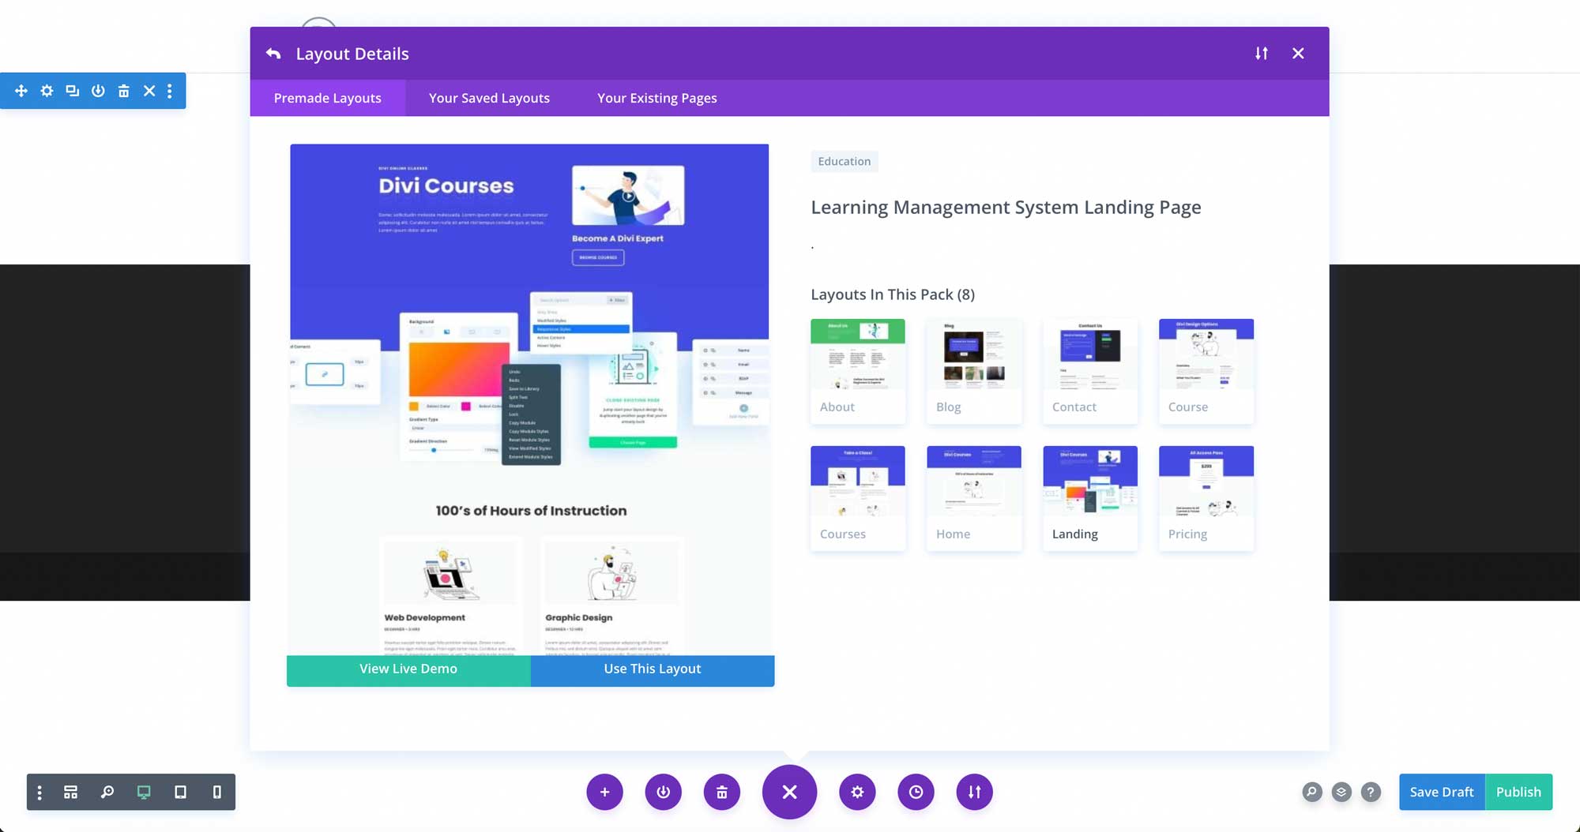Expand the section's three-dot options menu
This screenshot has height=832, width=1580.
point(170,91)
